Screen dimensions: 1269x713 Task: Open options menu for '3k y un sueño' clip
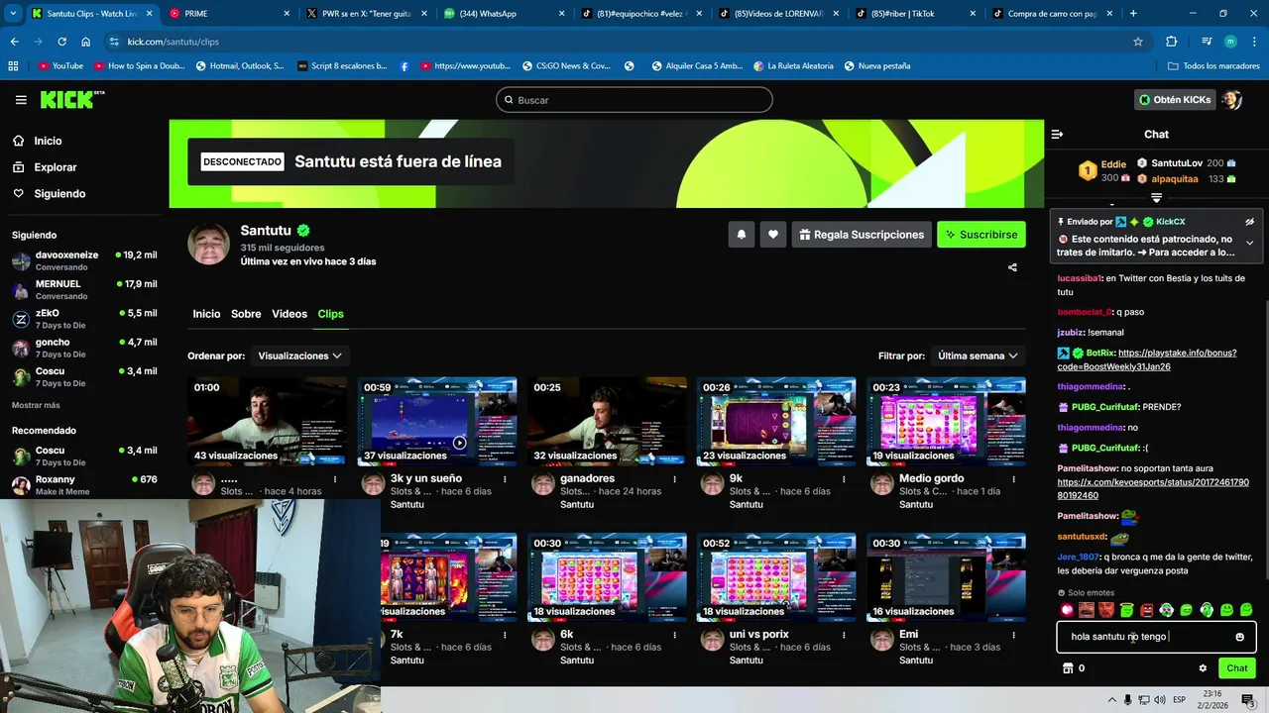point(505,479)
